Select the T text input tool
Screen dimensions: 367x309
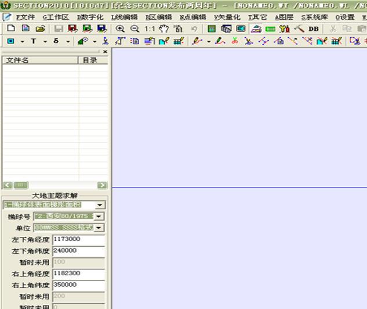click(33, 41)
